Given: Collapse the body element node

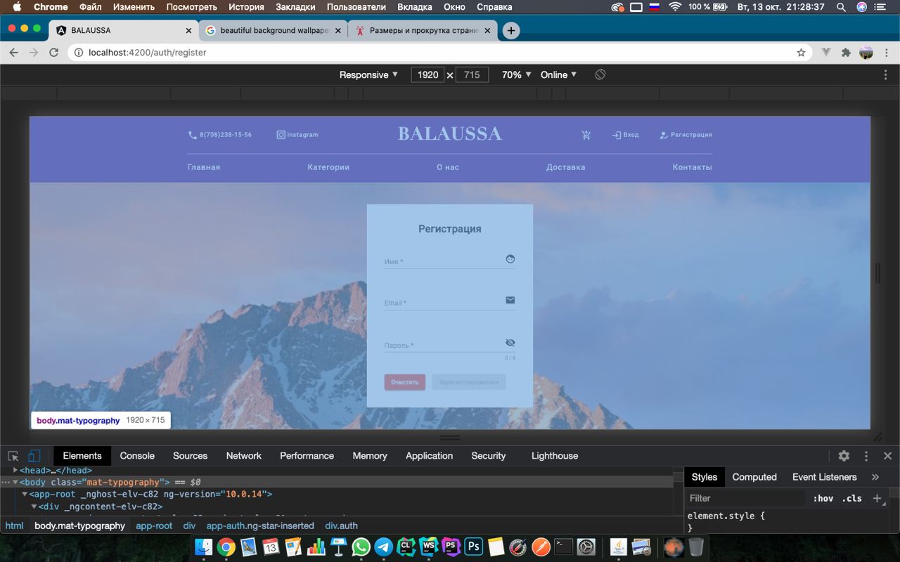Looking at the screenshot, I should tap(15, 483).
